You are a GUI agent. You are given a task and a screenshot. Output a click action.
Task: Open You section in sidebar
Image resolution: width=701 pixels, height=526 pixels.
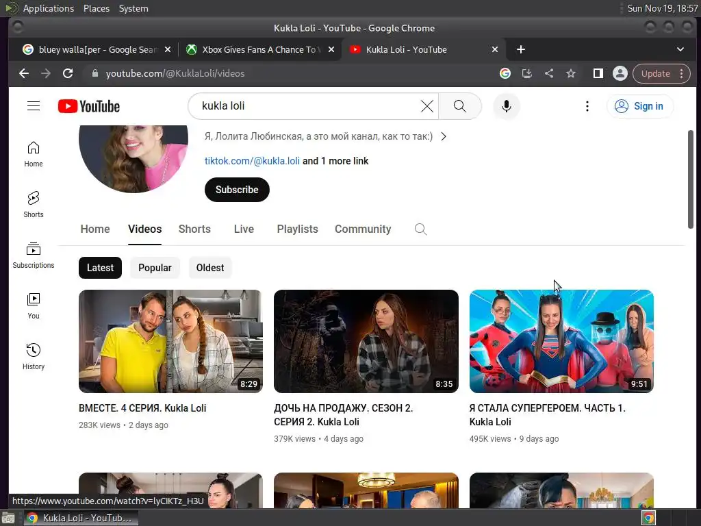click(34, 306)
